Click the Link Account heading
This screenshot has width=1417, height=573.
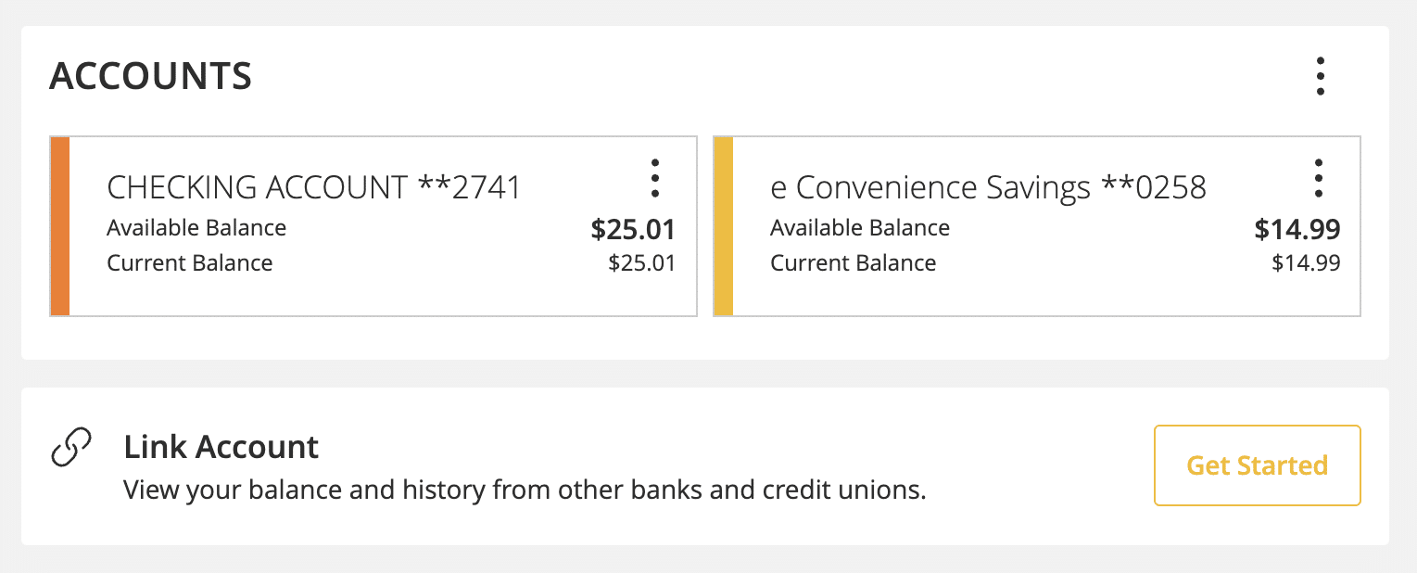pyautogui.click(x=221, y=447)
